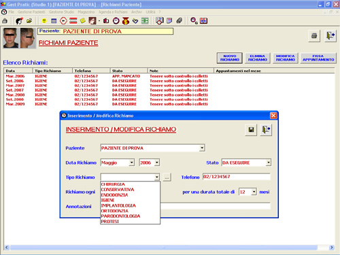Click the FISSA APPUNTAMENTO button

[x=318, y=58]
